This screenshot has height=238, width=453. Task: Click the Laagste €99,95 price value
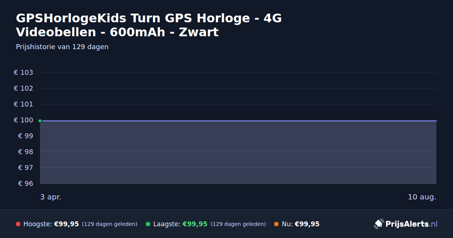tap(195, 224)
